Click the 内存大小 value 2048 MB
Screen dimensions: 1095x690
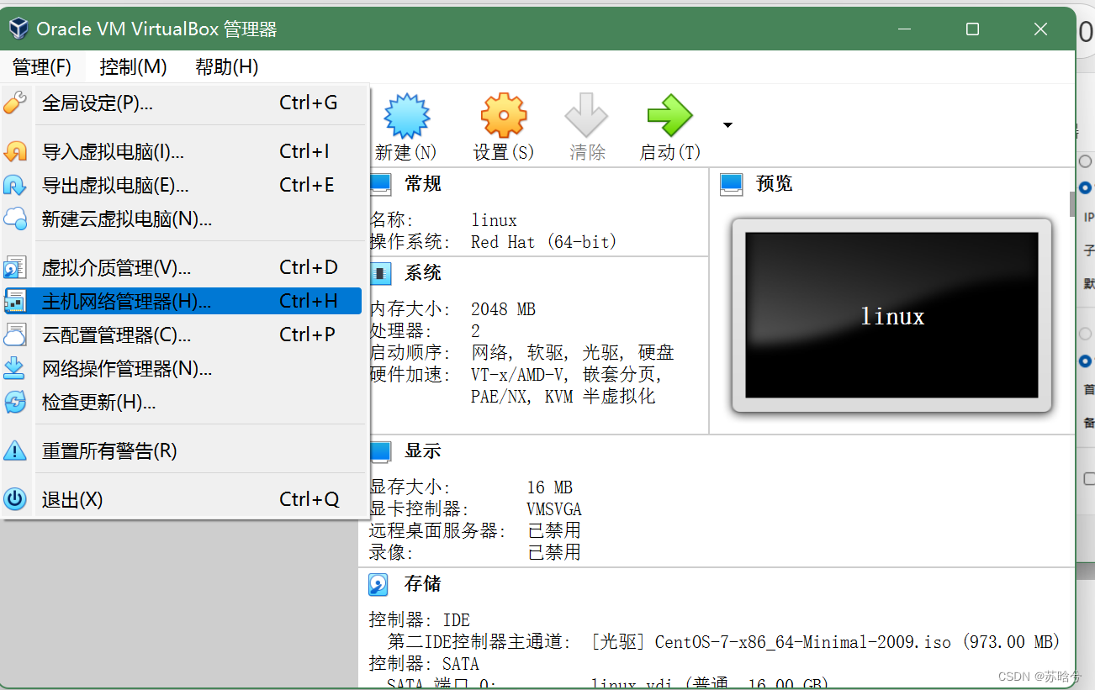click(x=503, y=309)
